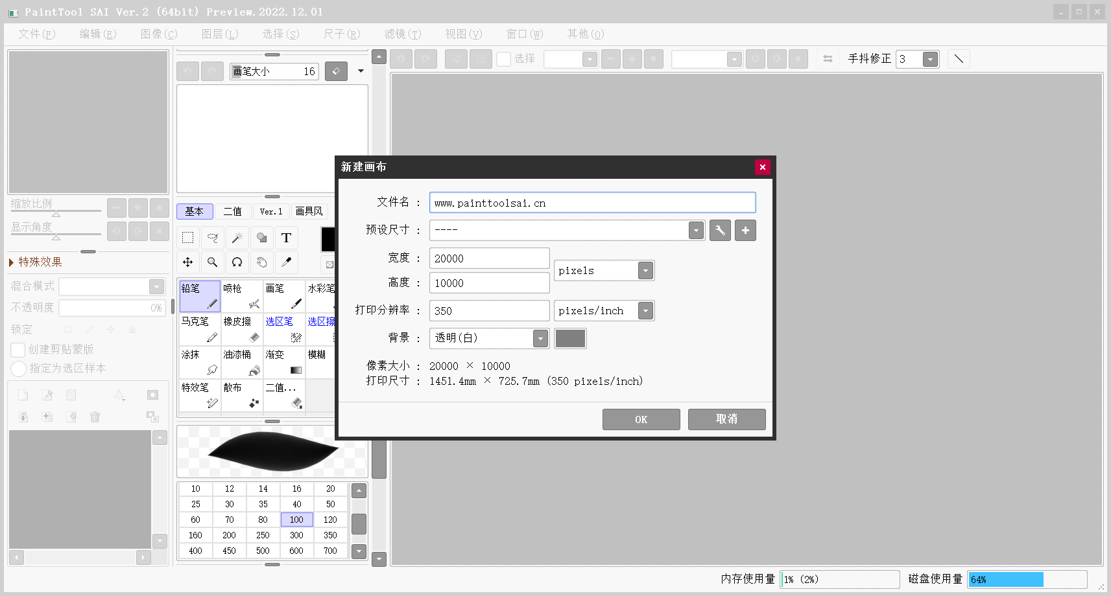
Task: Choose the 散布 (scatter) brush
Action: click(x=242, y=395)
